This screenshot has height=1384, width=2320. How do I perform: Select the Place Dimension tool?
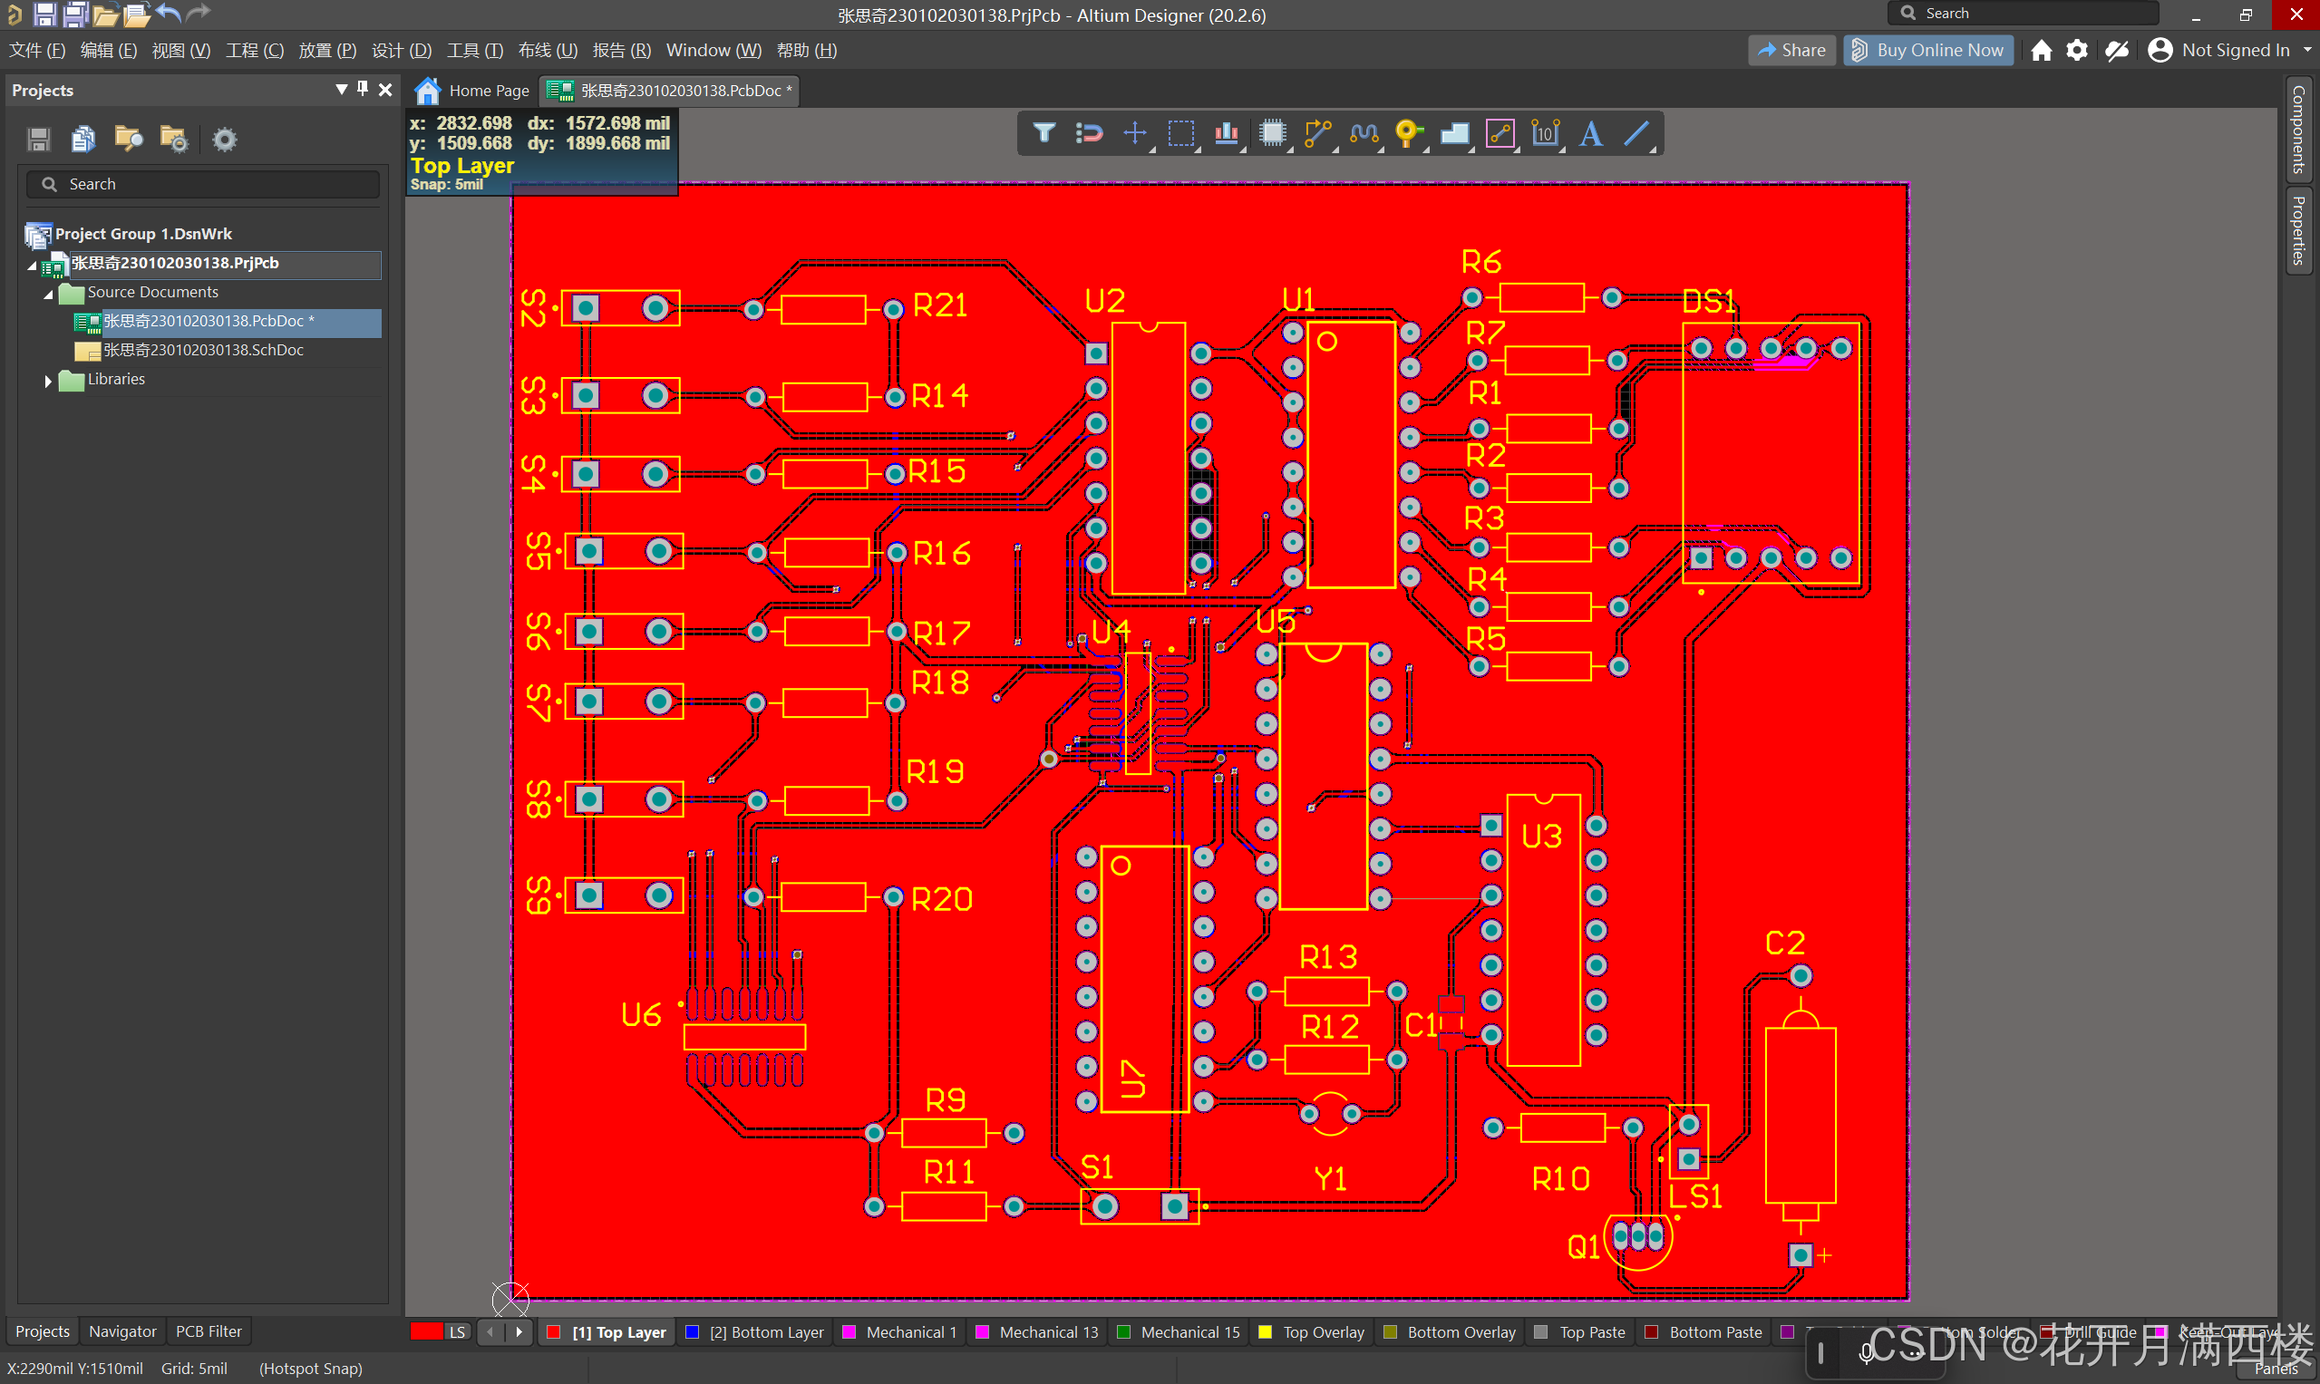(1545, 134)
